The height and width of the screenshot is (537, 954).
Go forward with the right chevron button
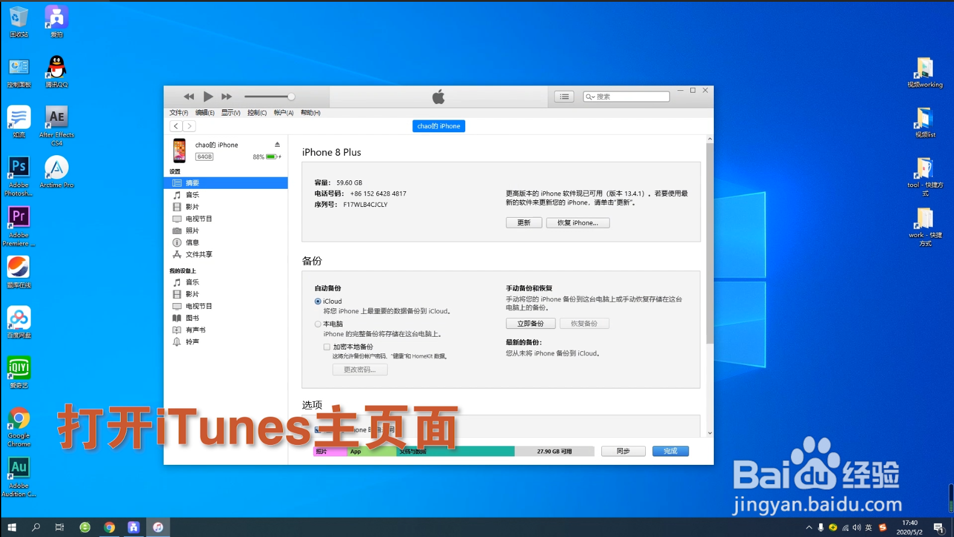(x=189, y=126)
